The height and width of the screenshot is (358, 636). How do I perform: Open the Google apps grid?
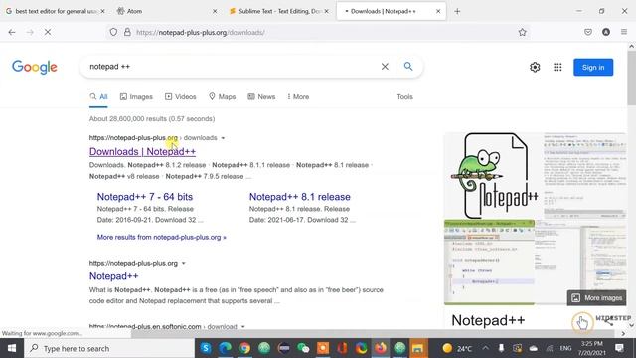[557, 67]
